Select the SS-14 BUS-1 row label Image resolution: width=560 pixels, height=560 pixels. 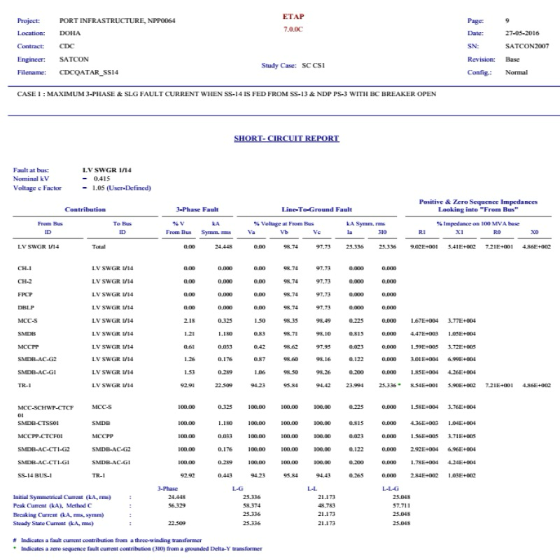point(34,475)
